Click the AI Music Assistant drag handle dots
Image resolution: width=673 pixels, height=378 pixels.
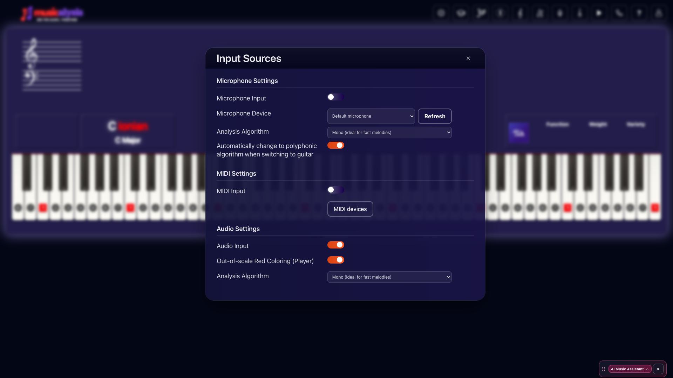[604, 369]
